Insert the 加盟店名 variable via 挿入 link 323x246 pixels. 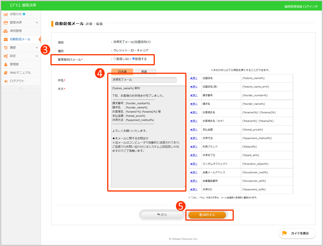tap(194, 78)
